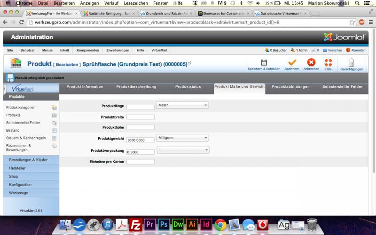Click the Vorschau link
This screenshot has width=376, height=235.
tap(333, 50)
